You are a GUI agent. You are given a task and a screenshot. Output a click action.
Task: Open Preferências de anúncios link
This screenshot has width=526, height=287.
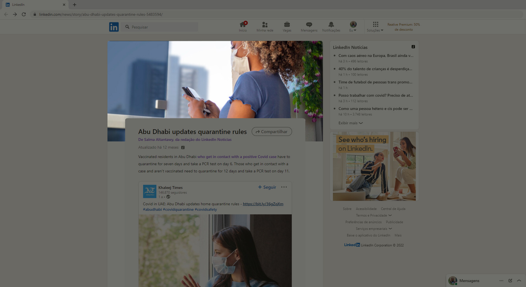pyautogui.click(x=363, y=222)
